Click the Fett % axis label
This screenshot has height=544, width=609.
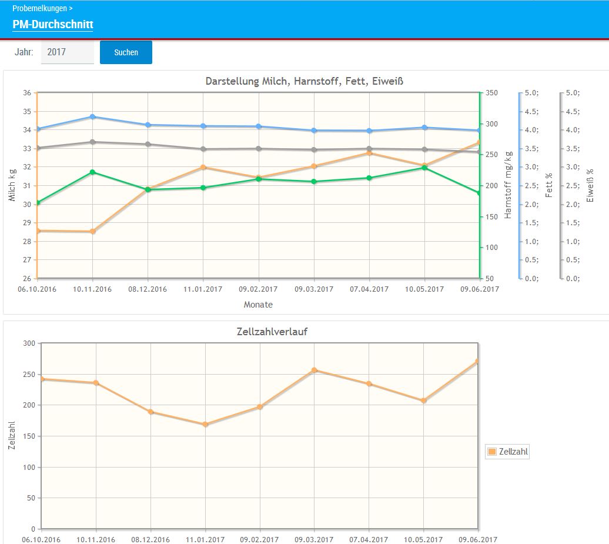[x=549, y=185]
